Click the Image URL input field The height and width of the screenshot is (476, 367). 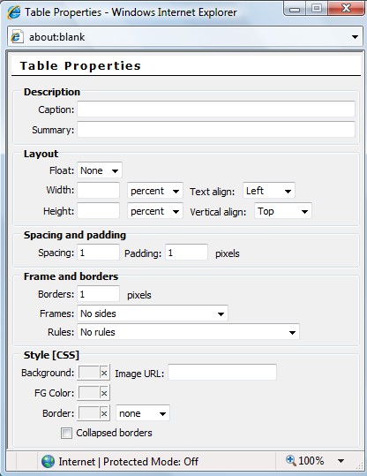[x=222, y=372]
